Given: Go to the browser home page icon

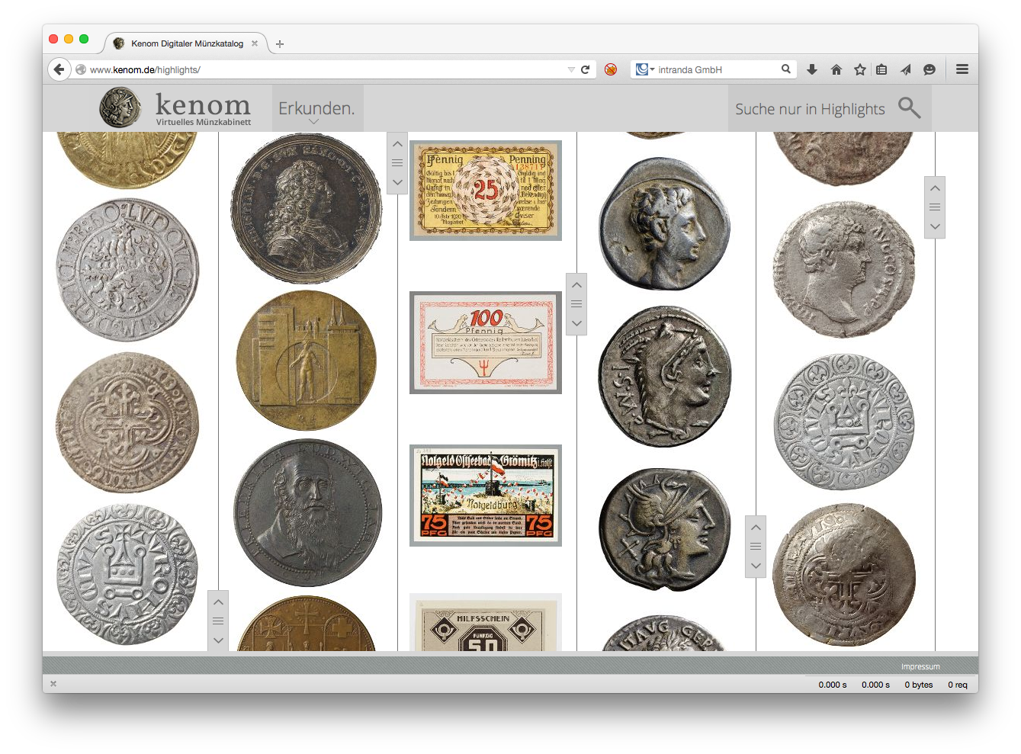Looking at the screenshot, I should [836, 69].
